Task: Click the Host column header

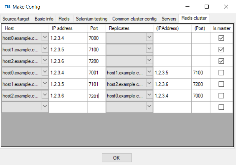Action: click(x=25, y=28)
